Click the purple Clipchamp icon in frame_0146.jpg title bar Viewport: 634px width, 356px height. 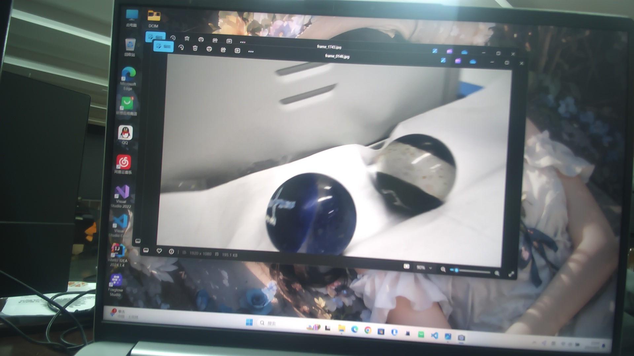pyautogui.click(x=458, y=61)
